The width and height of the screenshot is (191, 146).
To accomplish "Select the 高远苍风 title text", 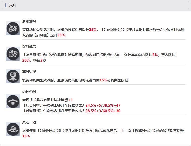I will coord(29,91).
